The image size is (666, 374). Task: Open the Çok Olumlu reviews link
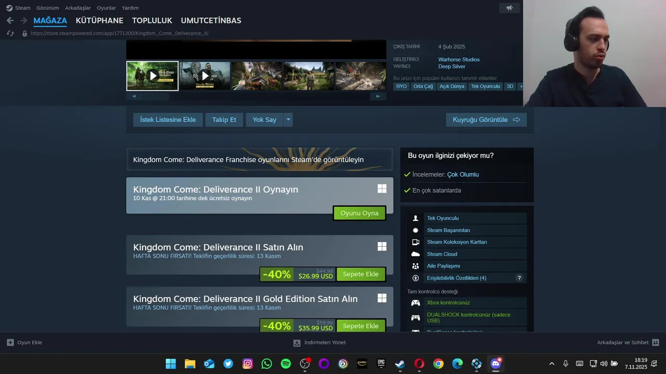tap(463, 175)
